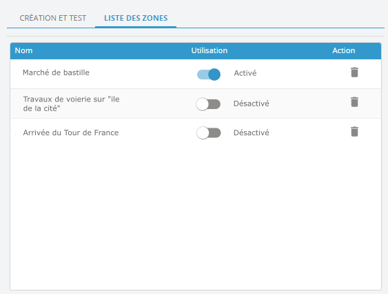This screenshot has height=294, width=388.
Task: Delete the Marché de bastille zone
Action: pos(354,72)
